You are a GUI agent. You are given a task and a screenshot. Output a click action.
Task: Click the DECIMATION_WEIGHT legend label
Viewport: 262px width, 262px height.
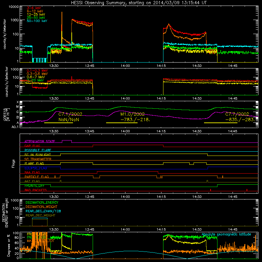[42, 207]
